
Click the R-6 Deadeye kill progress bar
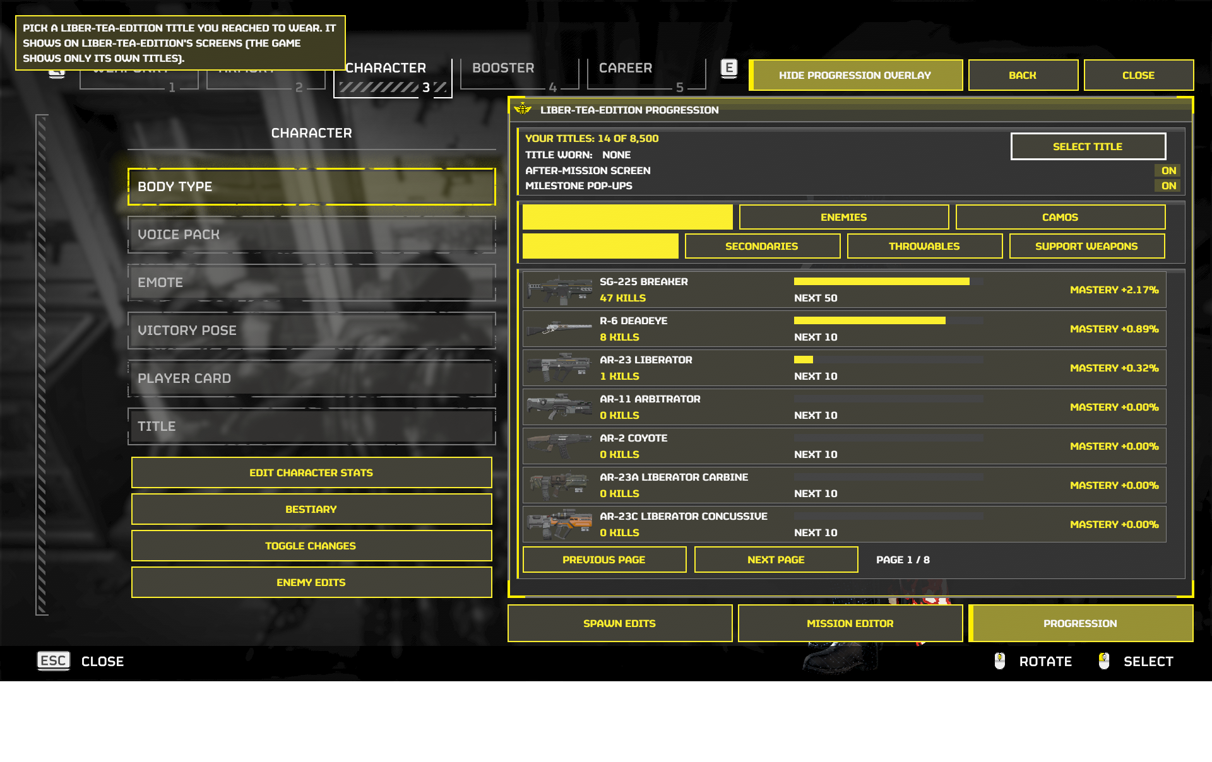point(888,320)
